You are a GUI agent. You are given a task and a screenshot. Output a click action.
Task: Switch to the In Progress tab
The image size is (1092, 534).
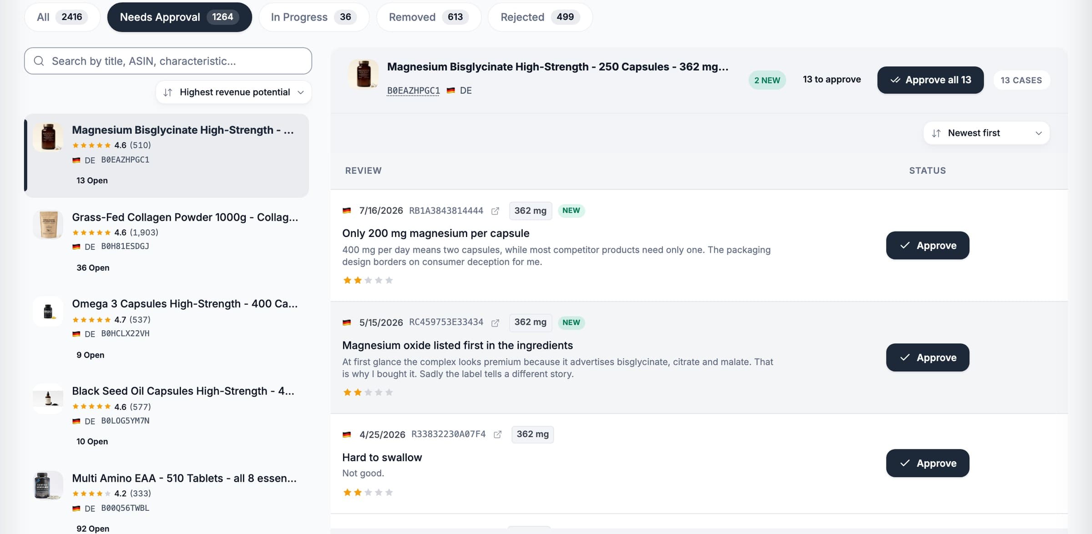point(314,17)
